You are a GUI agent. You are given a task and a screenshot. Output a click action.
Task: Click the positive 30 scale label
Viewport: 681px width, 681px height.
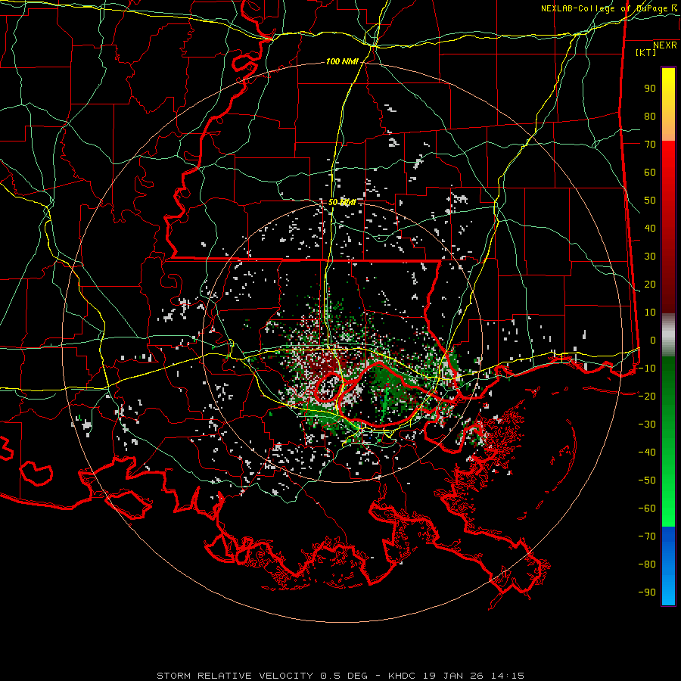(x=650, y=257)
